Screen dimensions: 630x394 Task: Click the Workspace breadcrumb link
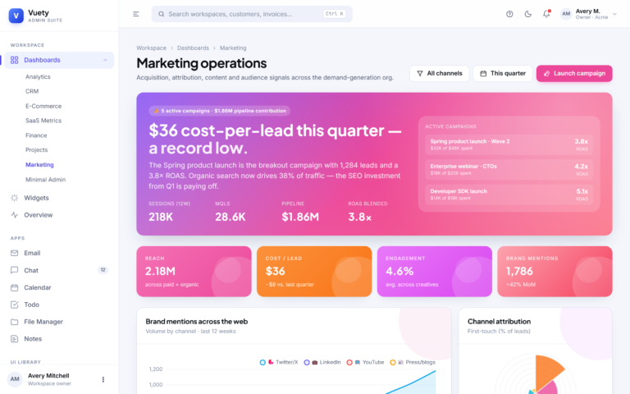click(x=151, y=48)
